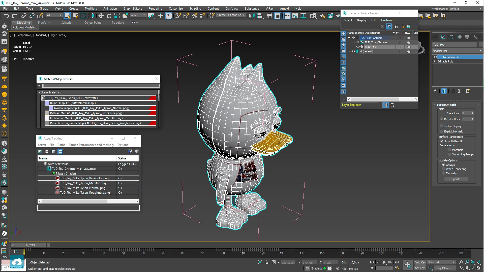Enable Isoline Display checkbox
484x272 pixels.
(x=442, y=126)
